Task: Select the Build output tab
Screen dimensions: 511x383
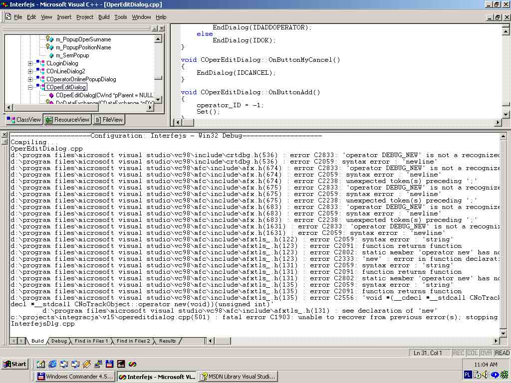Action: click(x=37, y=341)
